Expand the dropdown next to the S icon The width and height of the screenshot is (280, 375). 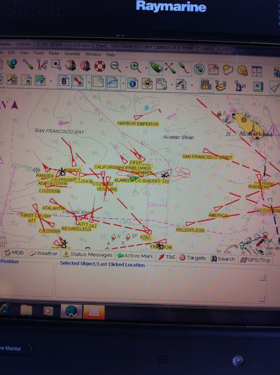click(192, 86)
